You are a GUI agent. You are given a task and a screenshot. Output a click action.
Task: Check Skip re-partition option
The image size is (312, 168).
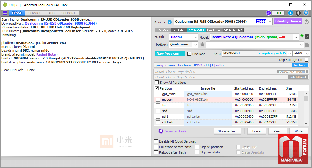(x=197, y=147)
